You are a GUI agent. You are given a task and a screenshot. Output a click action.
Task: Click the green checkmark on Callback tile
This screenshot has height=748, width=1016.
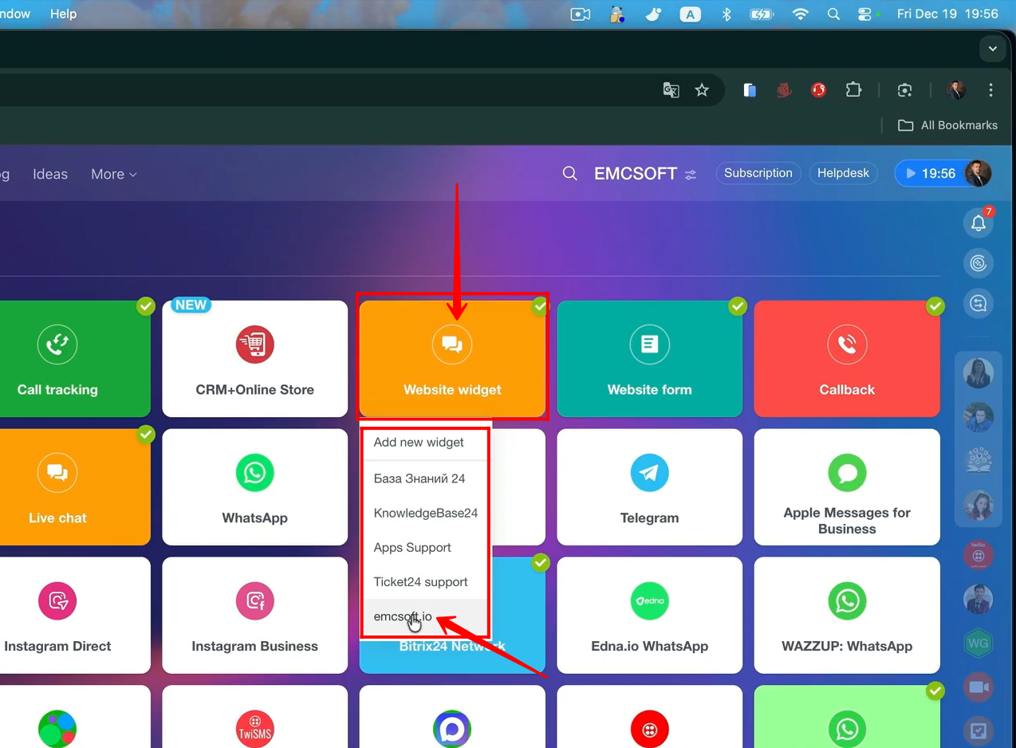935,306
